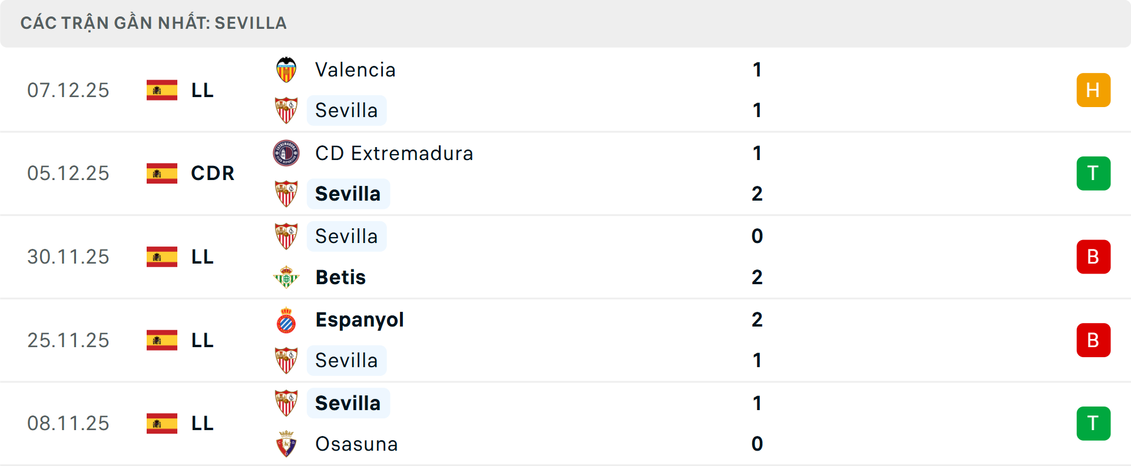Click the Sevilla crest in the Betis match row
This screenshot has width=1131, height=466.
pos(286,236)
